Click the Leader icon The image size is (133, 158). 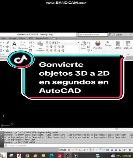(30, 46)
